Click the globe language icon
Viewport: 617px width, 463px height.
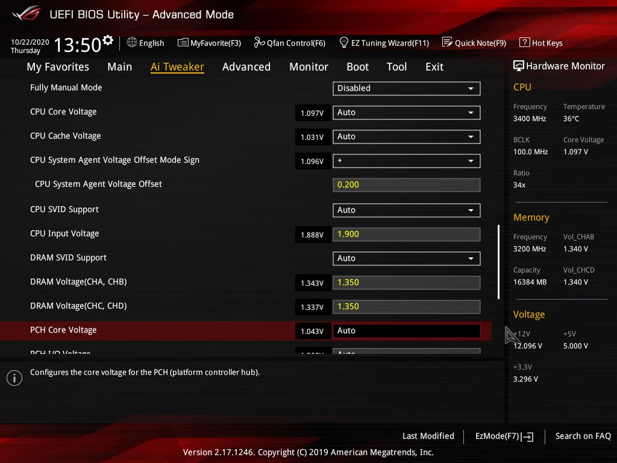132,42
